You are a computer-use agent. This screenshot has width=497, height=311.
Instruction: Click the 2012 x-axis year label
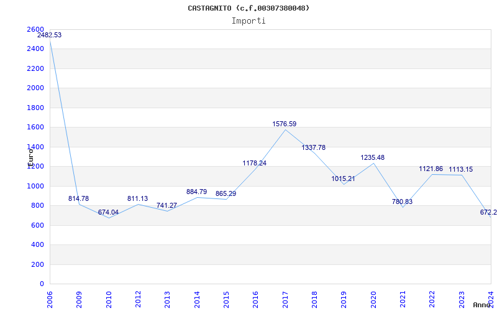pos(138,299)
